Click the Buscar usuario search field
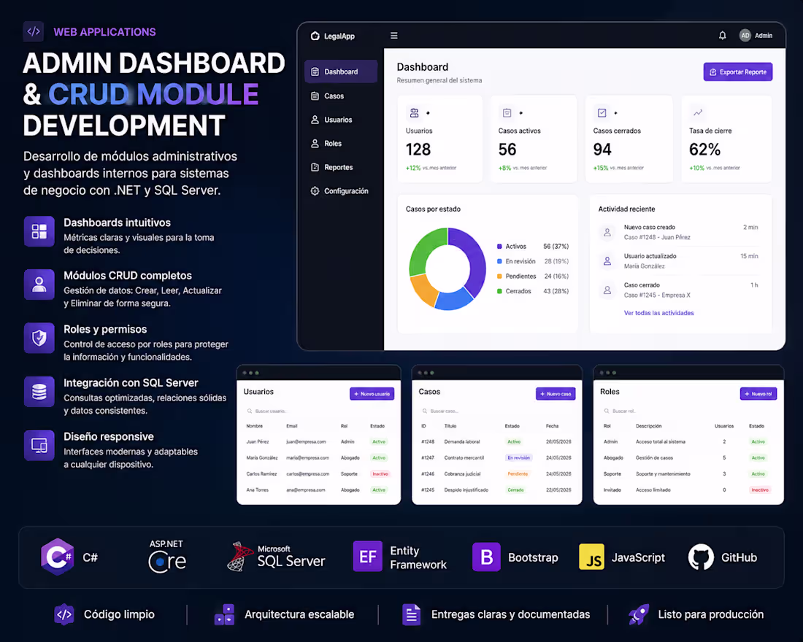The height and width of the screenshot is (642, 803). tap(318, 411)
